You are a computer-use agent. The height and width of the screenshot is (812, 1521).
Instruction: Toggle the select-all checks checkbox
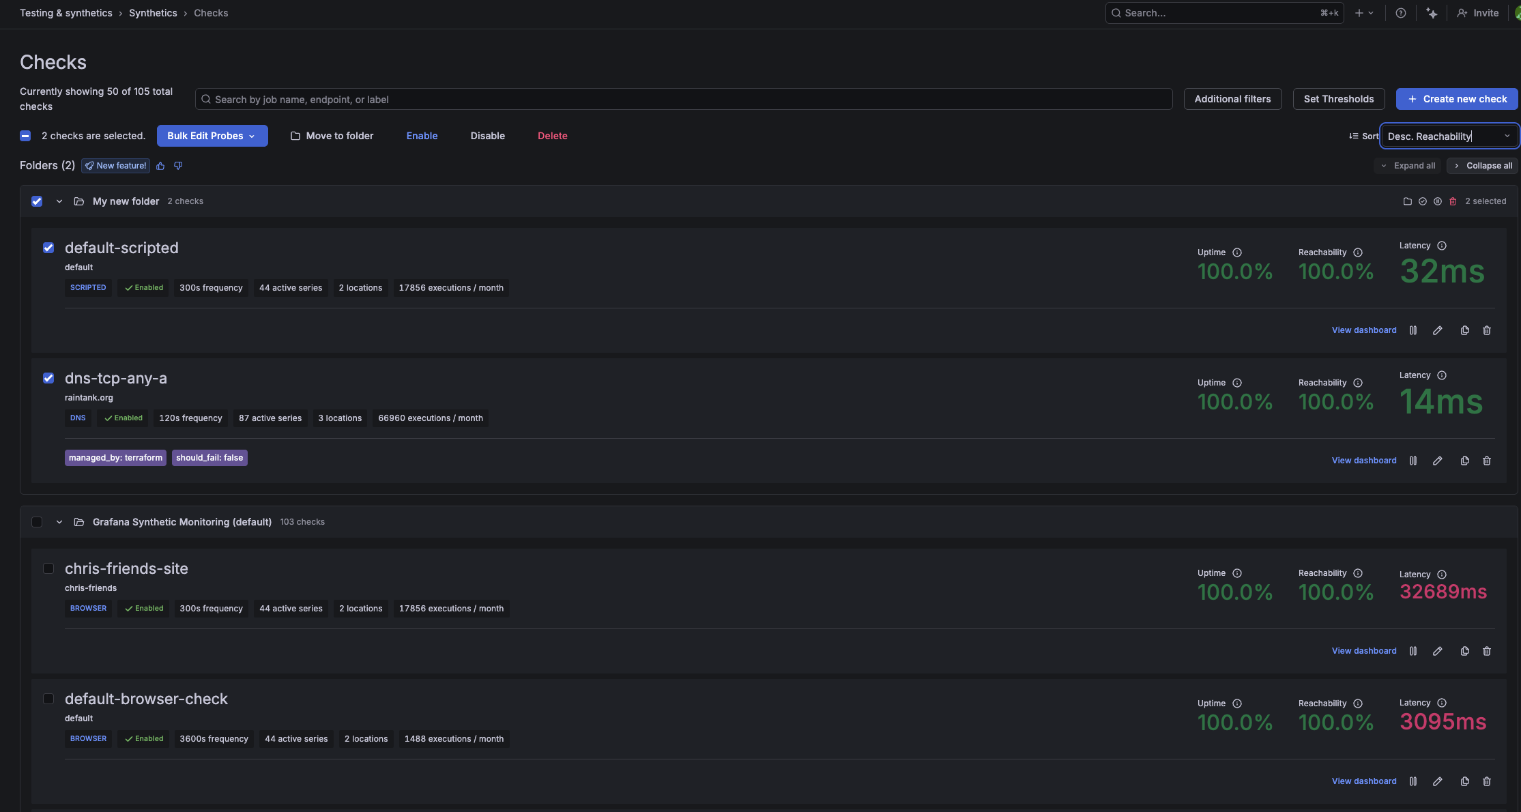pyautogui.click(x=25, y=136)
